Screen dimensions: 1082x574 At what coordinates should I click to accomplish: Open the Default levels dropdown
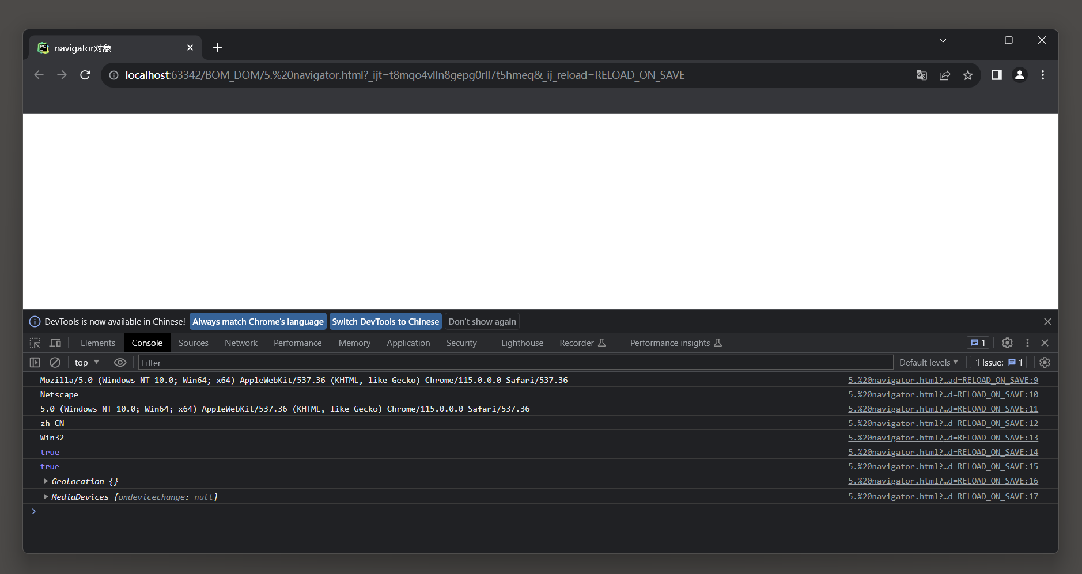(929, 363)
